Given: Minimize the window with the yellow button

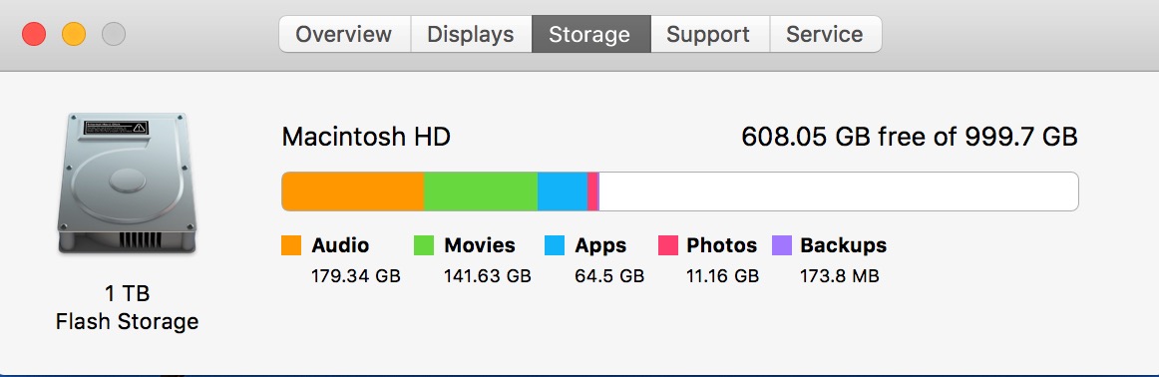Looking at the screenshot, I should click(x=74, y=34).
